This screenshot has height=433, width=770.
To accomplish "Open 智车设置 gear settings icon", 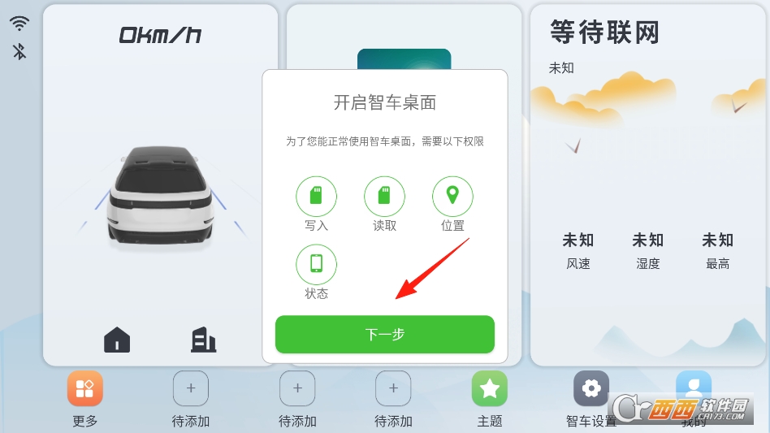I will pos(591,388).
